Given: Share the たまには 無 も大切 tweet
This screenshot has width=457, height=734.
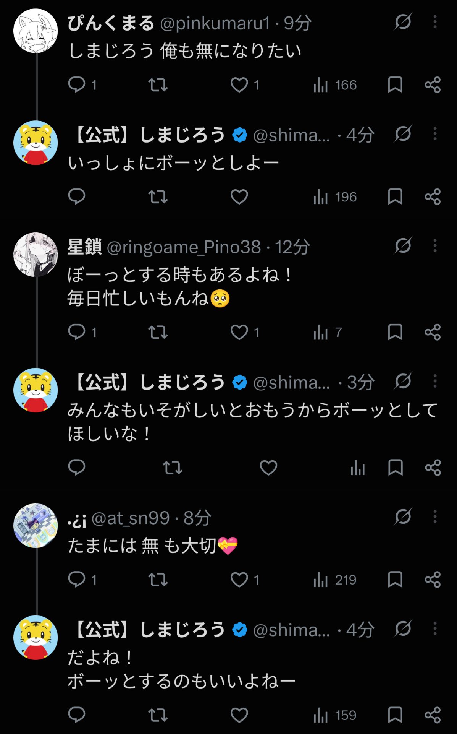Looking at the screenshot, I should (433, 580).
